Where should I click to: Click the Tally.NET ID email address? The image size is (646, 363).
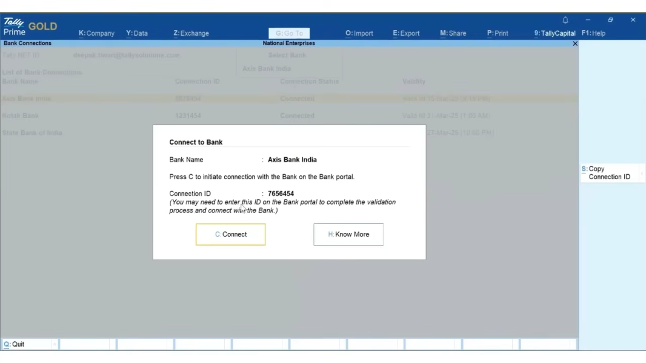(127, 55)
